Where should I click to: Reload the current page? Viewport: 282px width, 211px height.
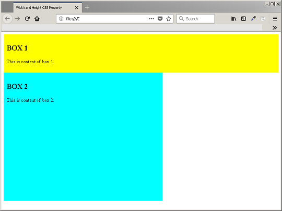27,18
